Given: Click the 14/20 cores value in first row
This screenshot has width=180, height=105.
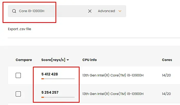Looking at the screenshot, I should coord(167,75).
